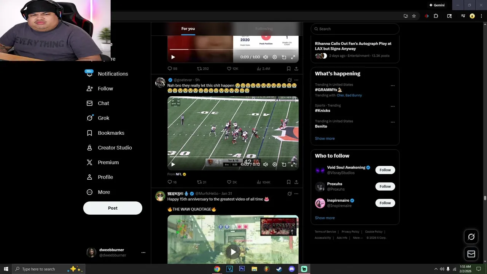
Task: Reply to the post with 98 comments
Action: [172, 68]
